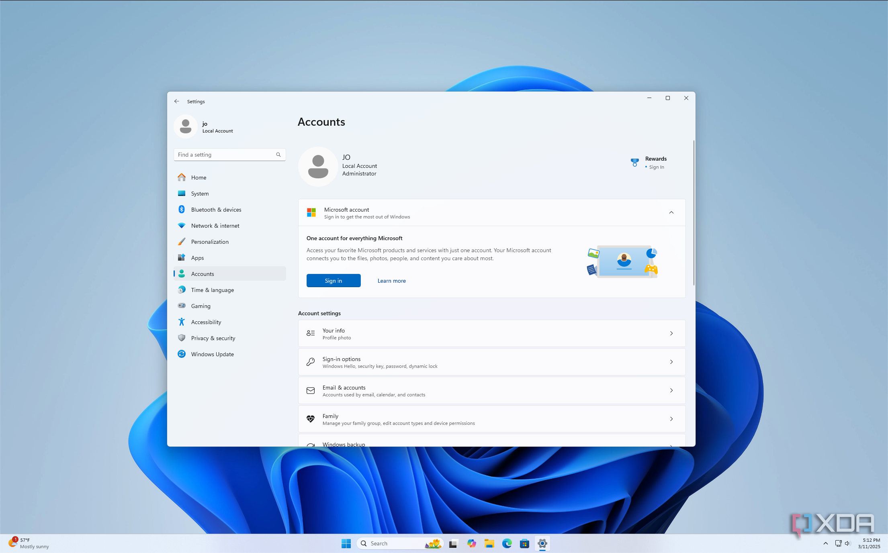Open Time & language settings
888x553 pixels.
coord(229,290)
